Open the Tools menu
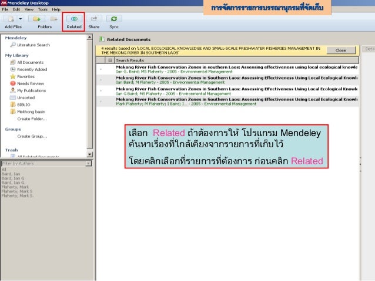The width and height of the screenshot is (375, 281). coord(42,9)
